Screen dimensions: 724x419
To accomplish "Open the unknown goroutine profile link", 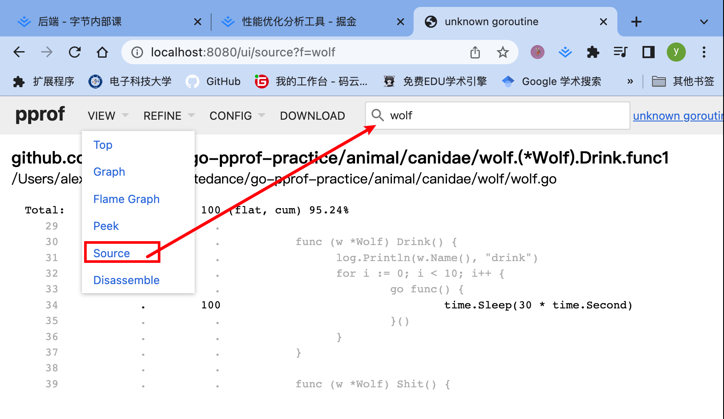I will click(678, 116).
